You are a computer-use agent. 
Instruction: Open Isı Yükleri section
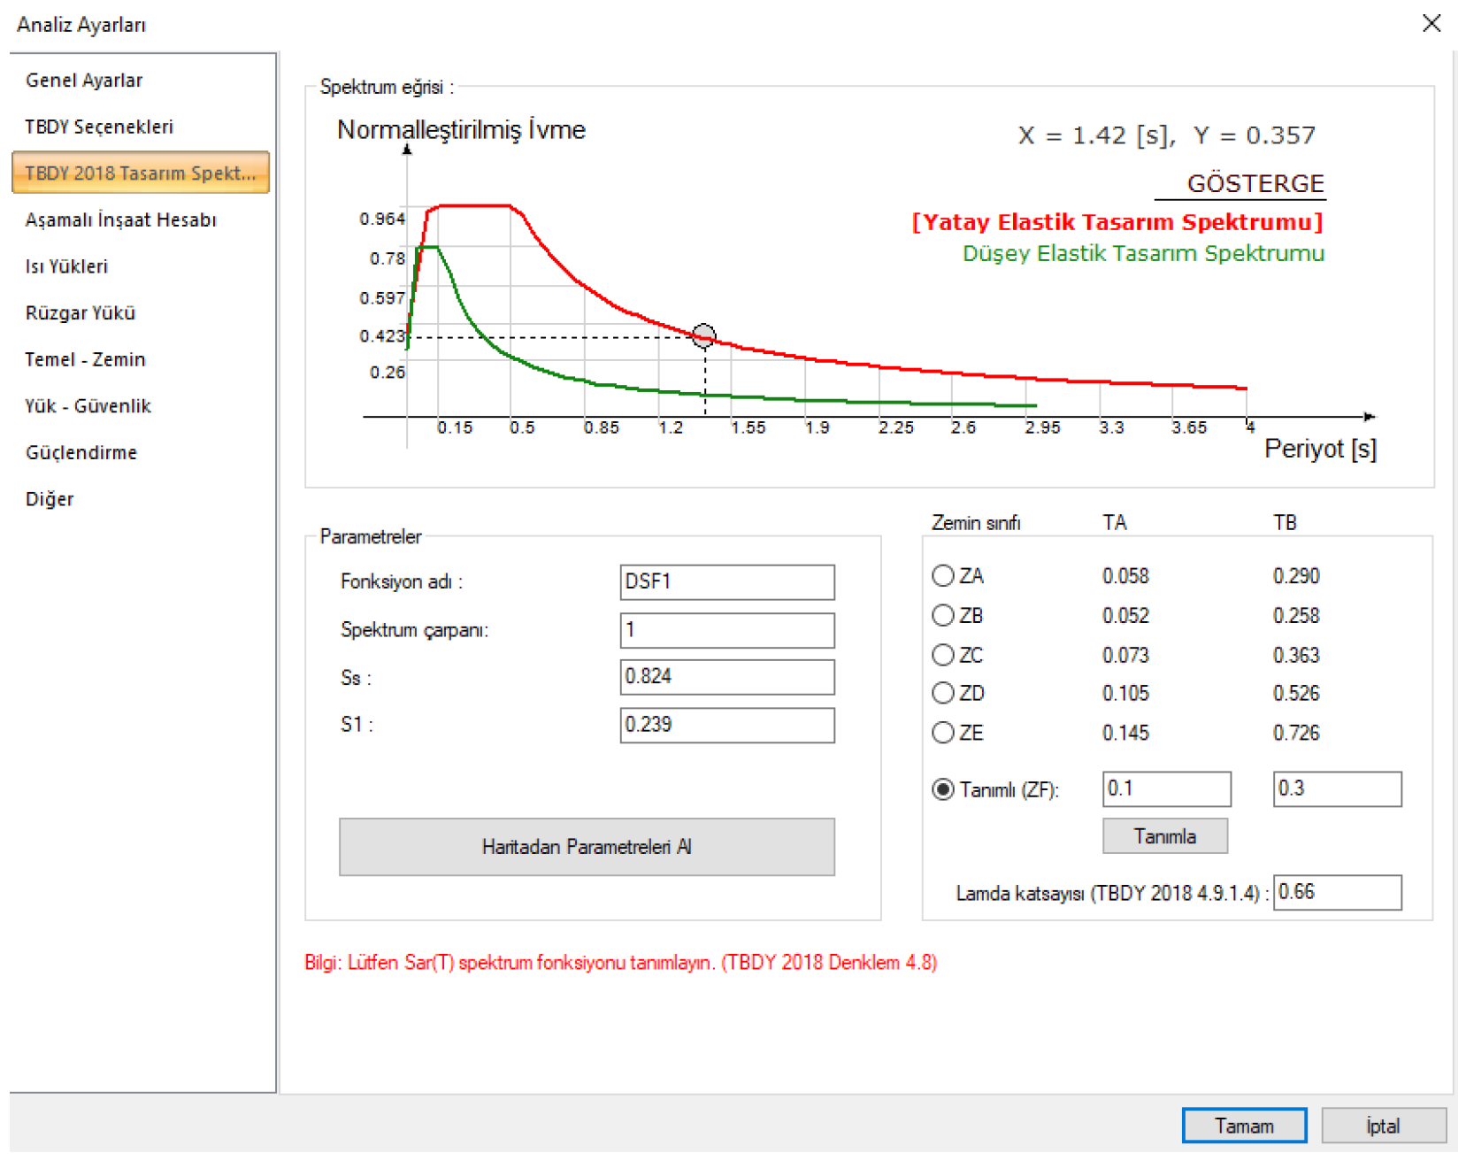click(67, 266)
